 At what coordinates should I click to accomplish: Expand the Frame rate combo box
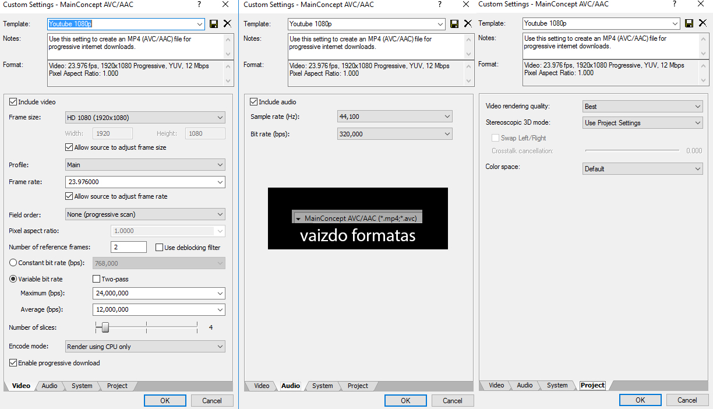point(220,182)
